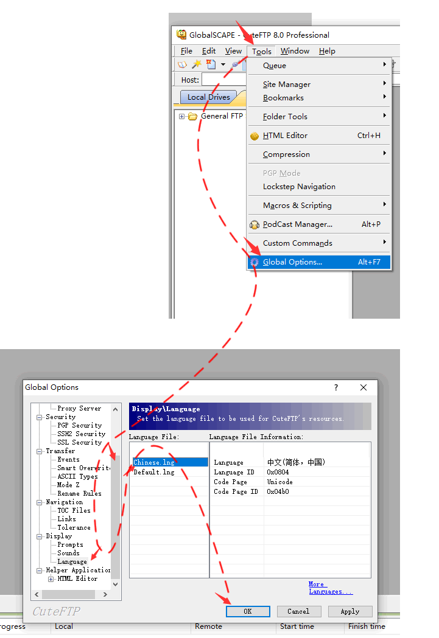Viewport: 439px width, 638px height.
Task: Click the HTML Editor menu icon
Action: coord(255,136)
